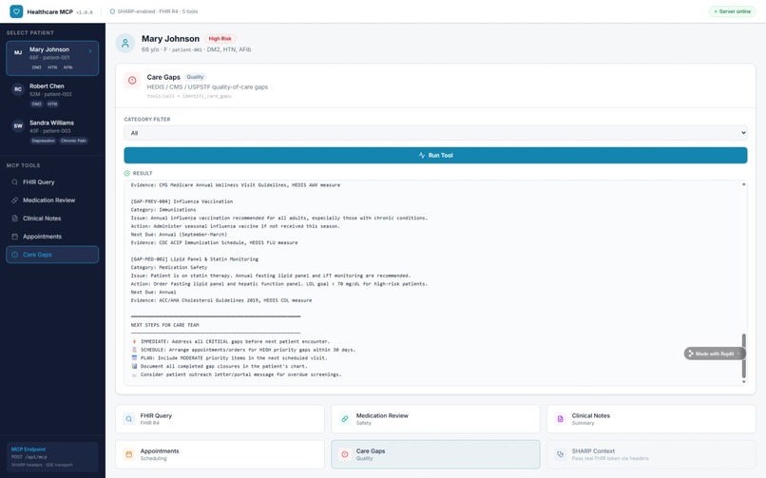Select Care Gaps in MCP tools sidebar
The image size is (766, 478).
[x=52, y=255]
